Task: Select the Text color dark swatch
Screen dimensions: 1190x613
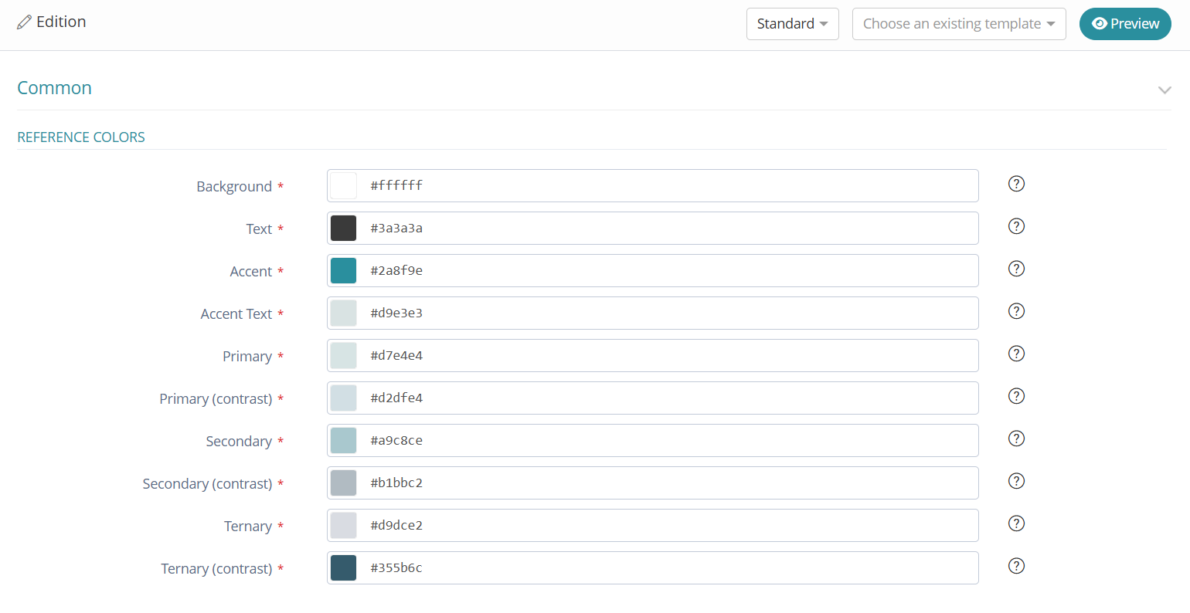Action: click(x=343, y=229)
